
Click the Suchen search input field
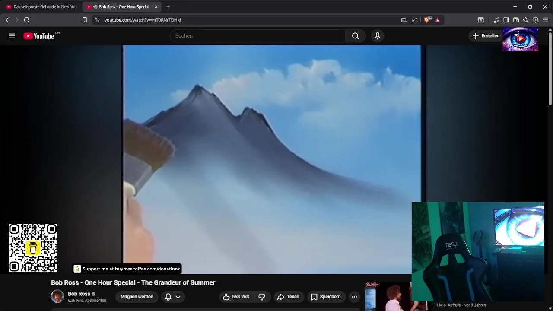(x=257, y=36)
